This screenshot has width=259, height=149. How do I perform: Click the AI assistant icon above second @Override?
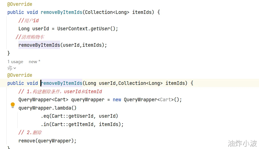tap(10, 68)
